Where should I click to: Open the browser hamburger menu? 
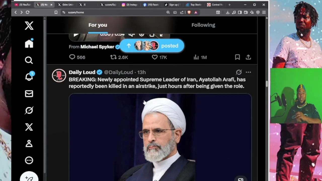click(264, 12)
